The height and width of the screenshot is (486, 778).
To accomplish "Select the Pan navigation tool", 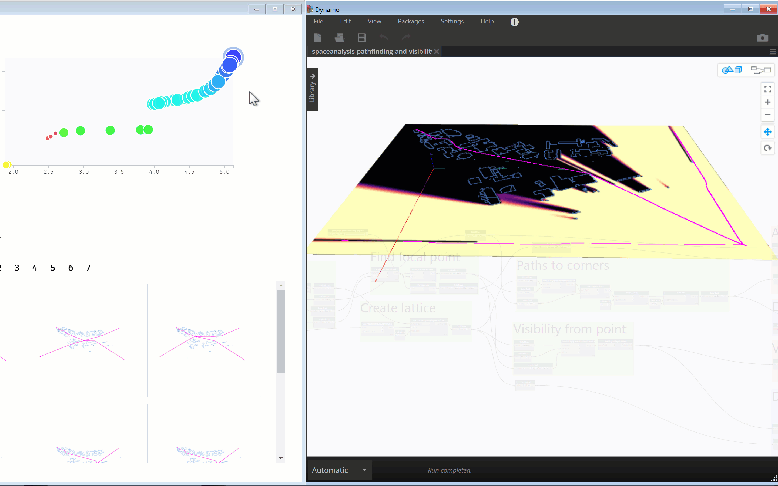I will click(768, 132).
